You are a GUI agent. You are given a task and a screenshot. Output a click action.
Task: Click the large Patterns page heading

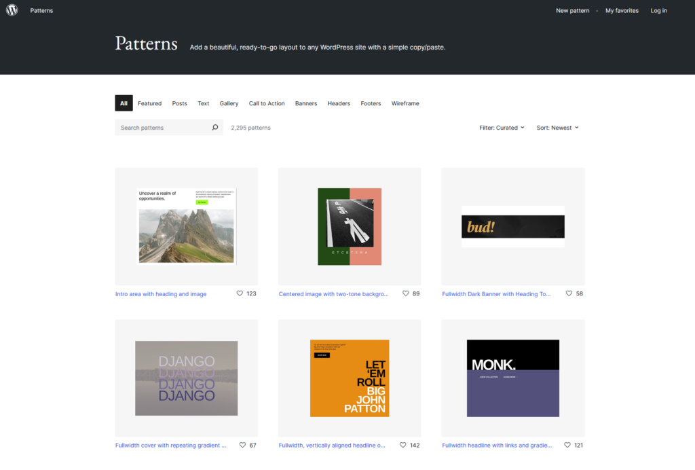147,43
